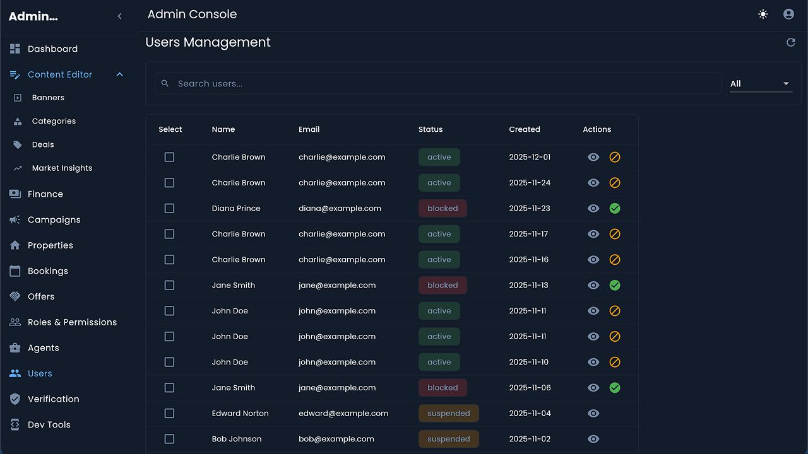Unblock Diana Prince with the green check icon

click(615, 208)
